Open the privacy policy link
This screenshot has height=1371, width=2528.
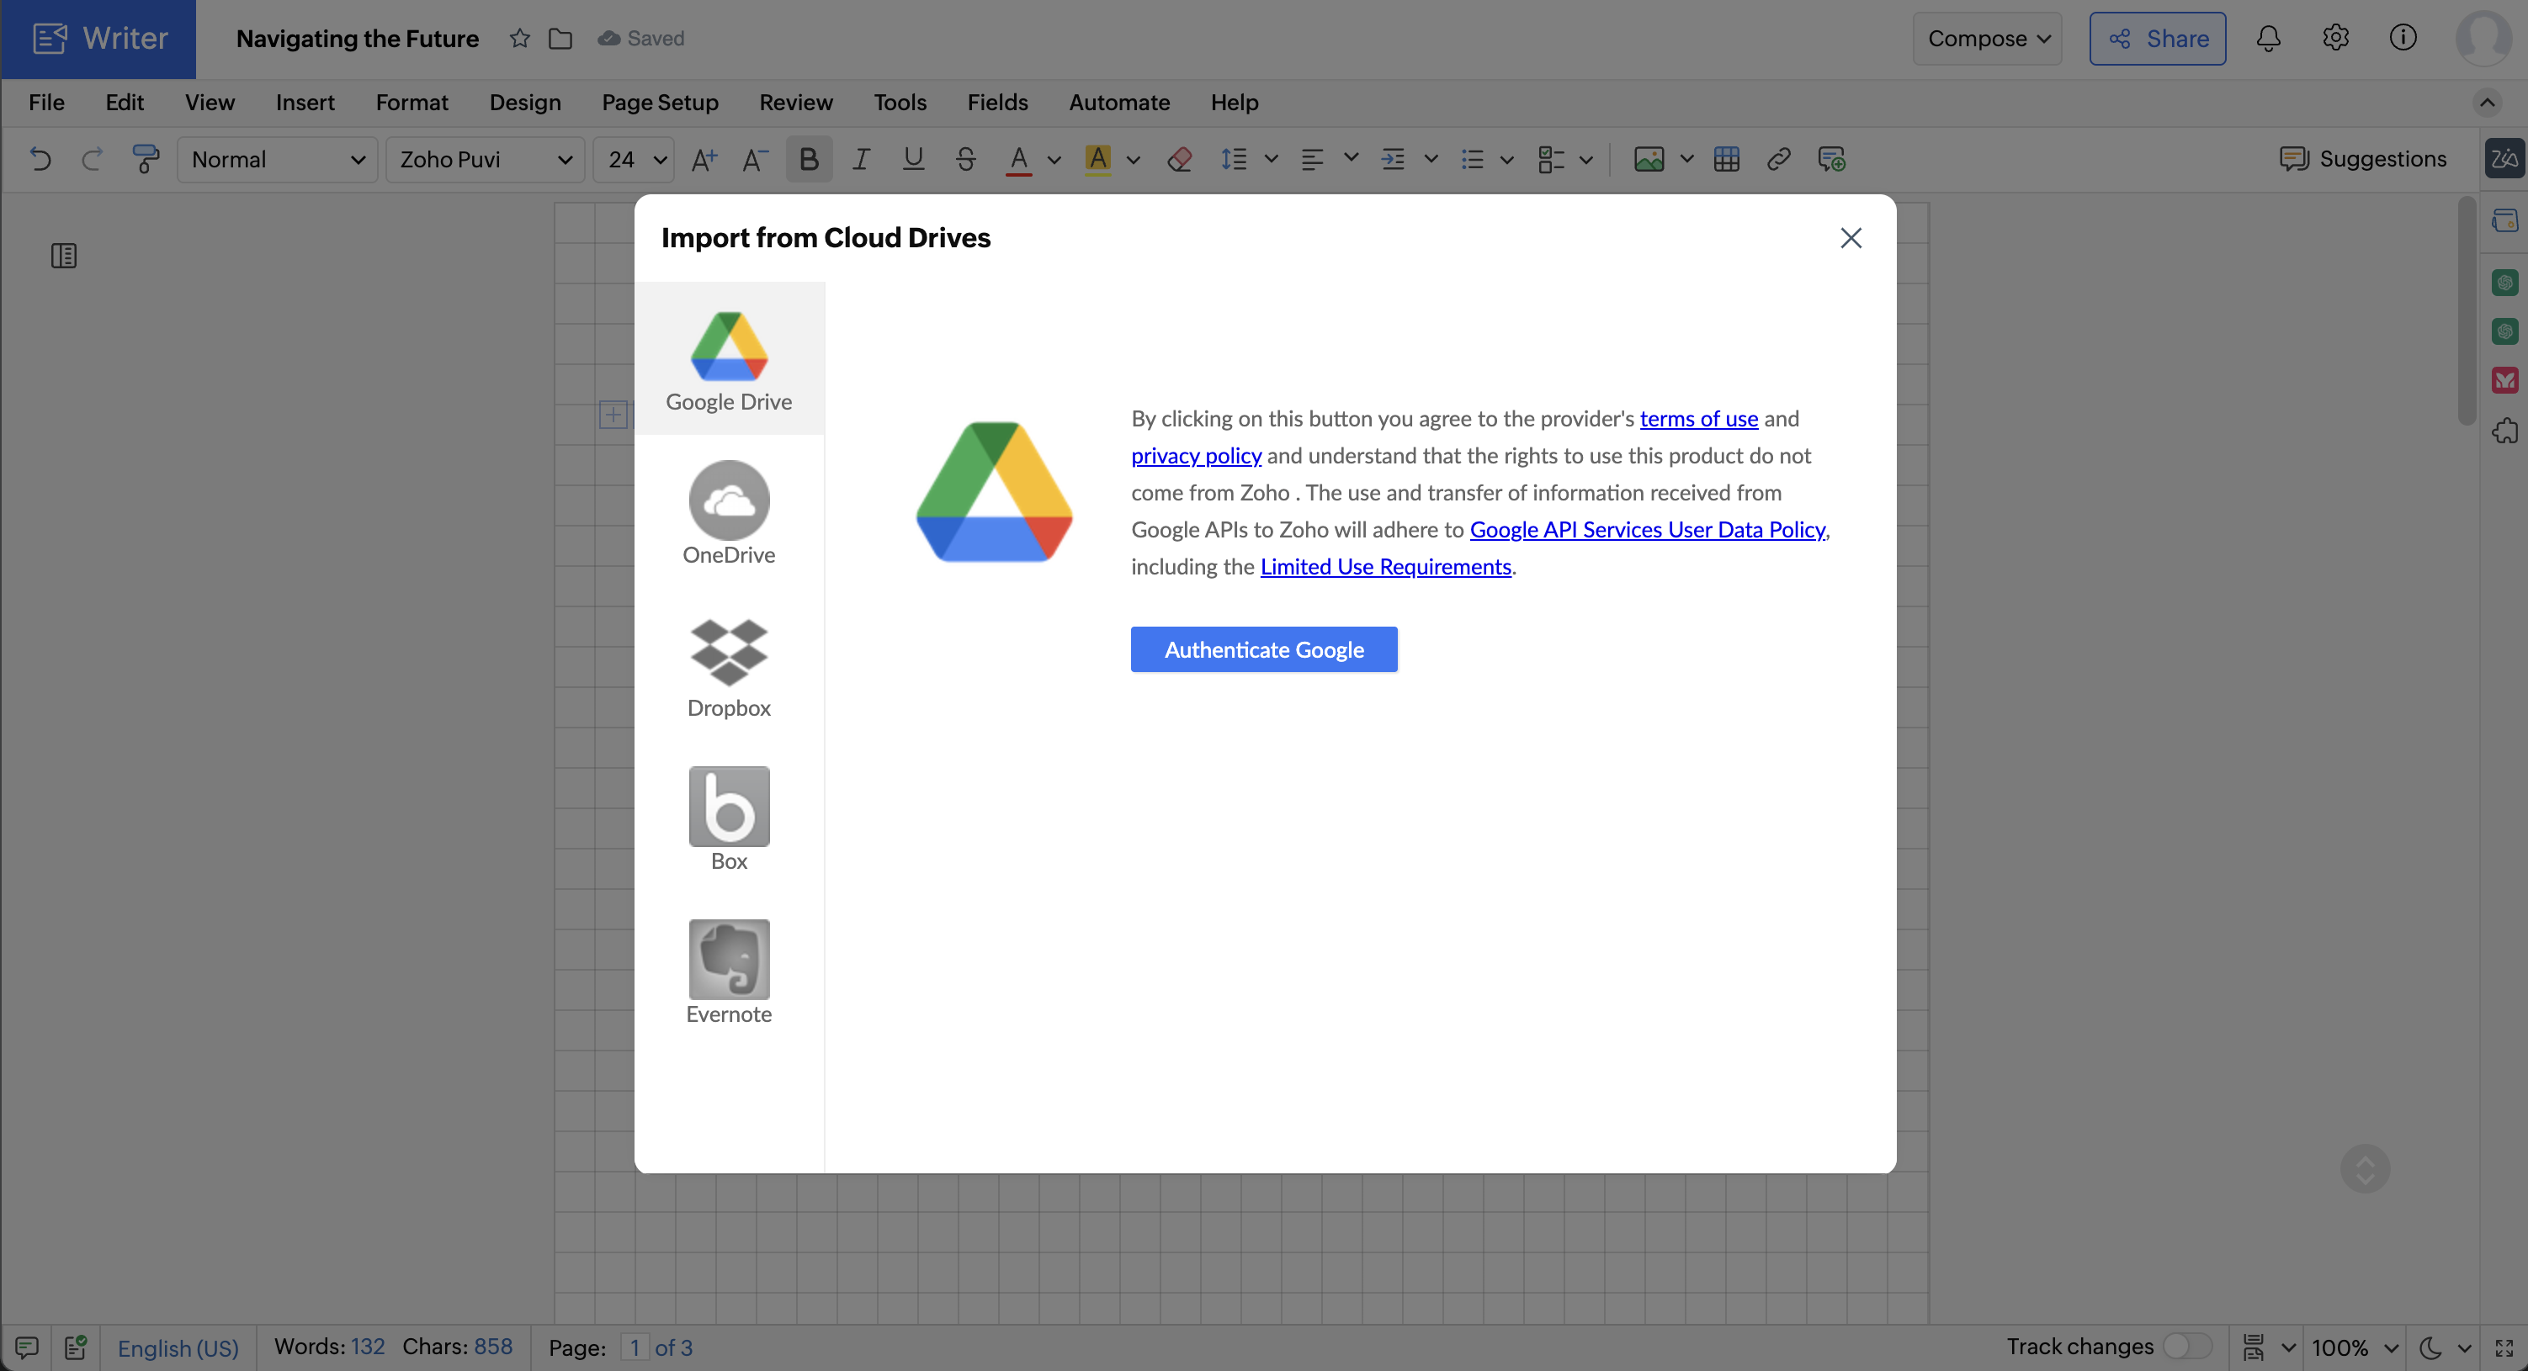(1195, 456)
